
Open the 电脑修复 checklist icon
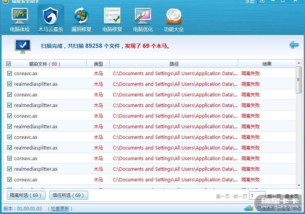112,16
